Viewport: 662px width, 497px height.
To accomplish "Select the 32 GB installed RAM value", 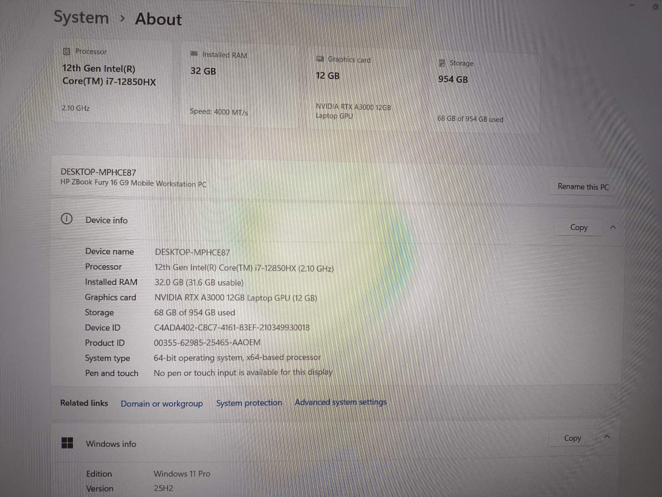I will coord(203,71).
